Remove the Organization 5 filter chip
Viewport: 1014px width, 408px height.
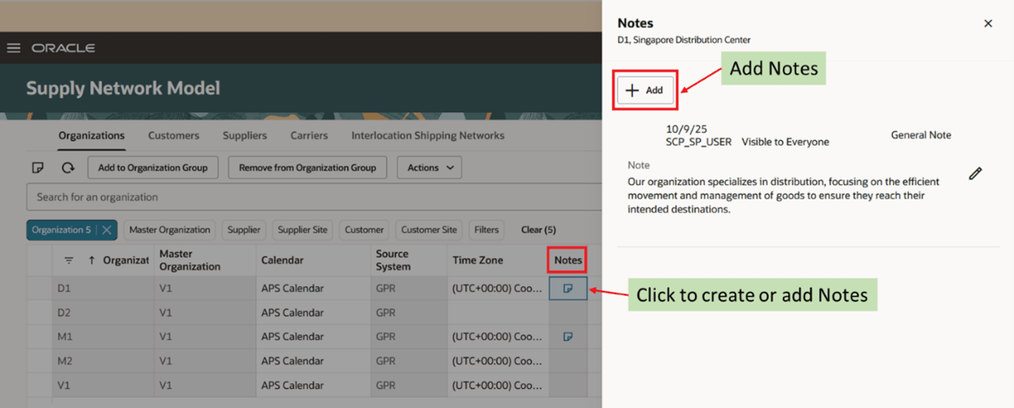point(107,230)
